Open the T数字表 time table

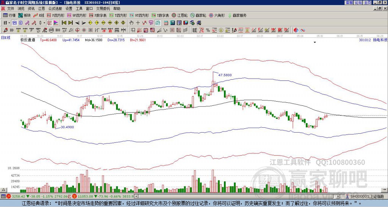[x=160, y=15]
